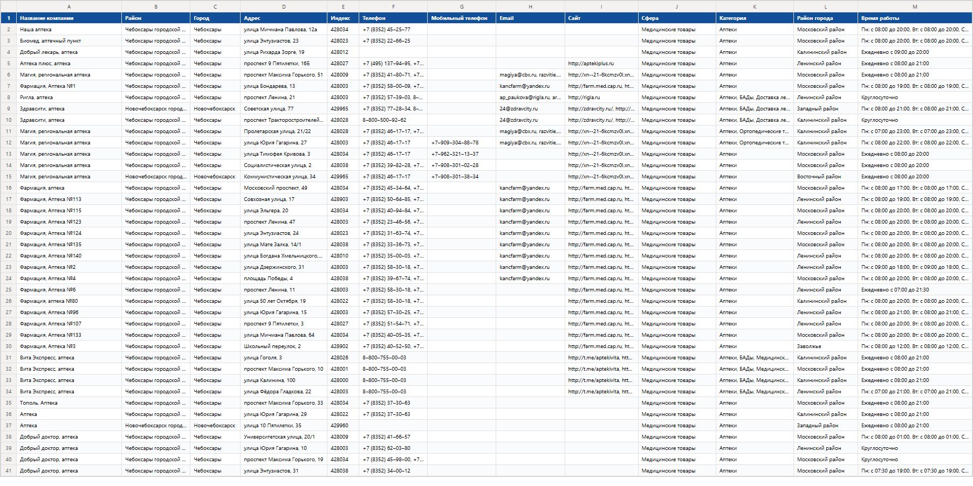Select the 'Ригла, аптека' cell
Viewport: 973px width, 486px height.
point(69,97)
